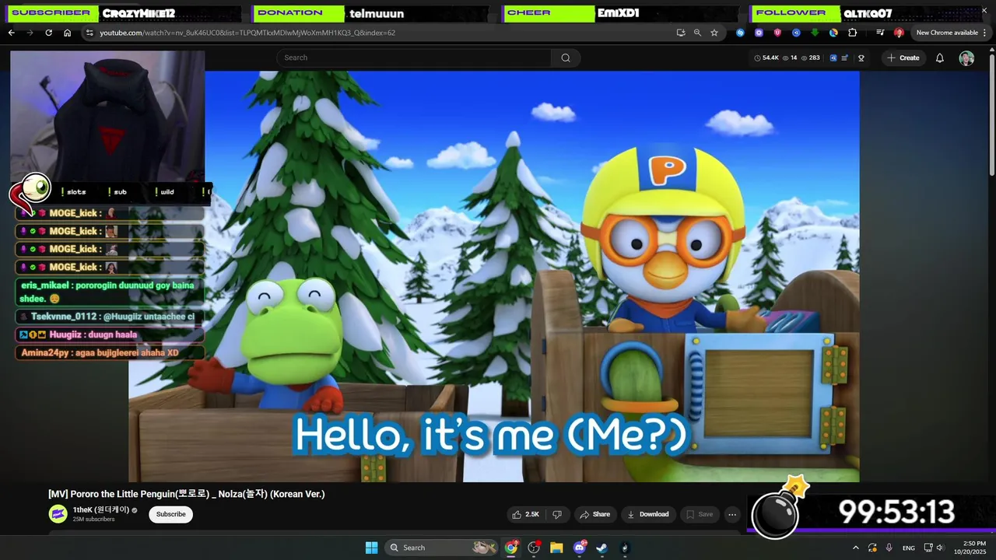Open YouTube notifications bell

940,58
